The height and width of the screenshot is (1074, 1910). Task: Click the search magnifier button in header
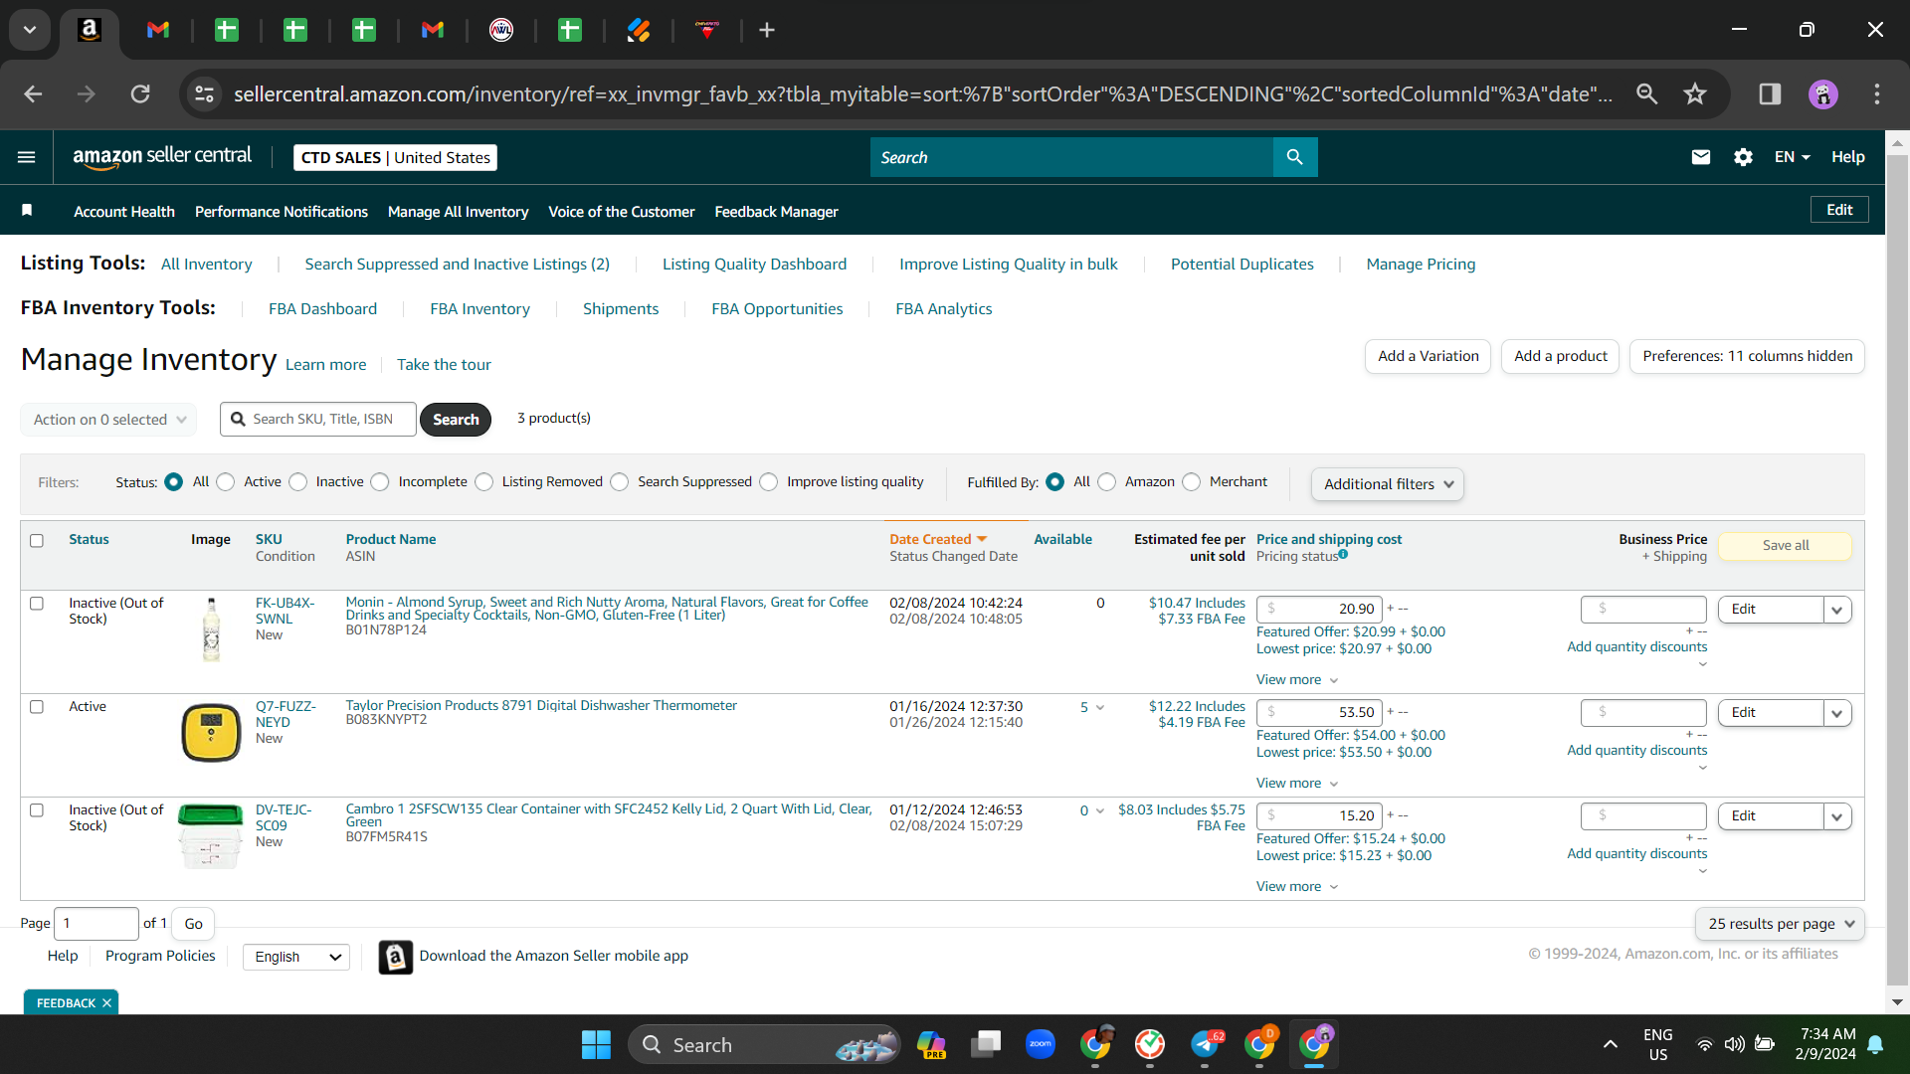[1294, 157]
